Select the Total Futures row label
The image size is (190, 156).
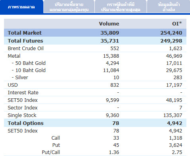[25, 41]
